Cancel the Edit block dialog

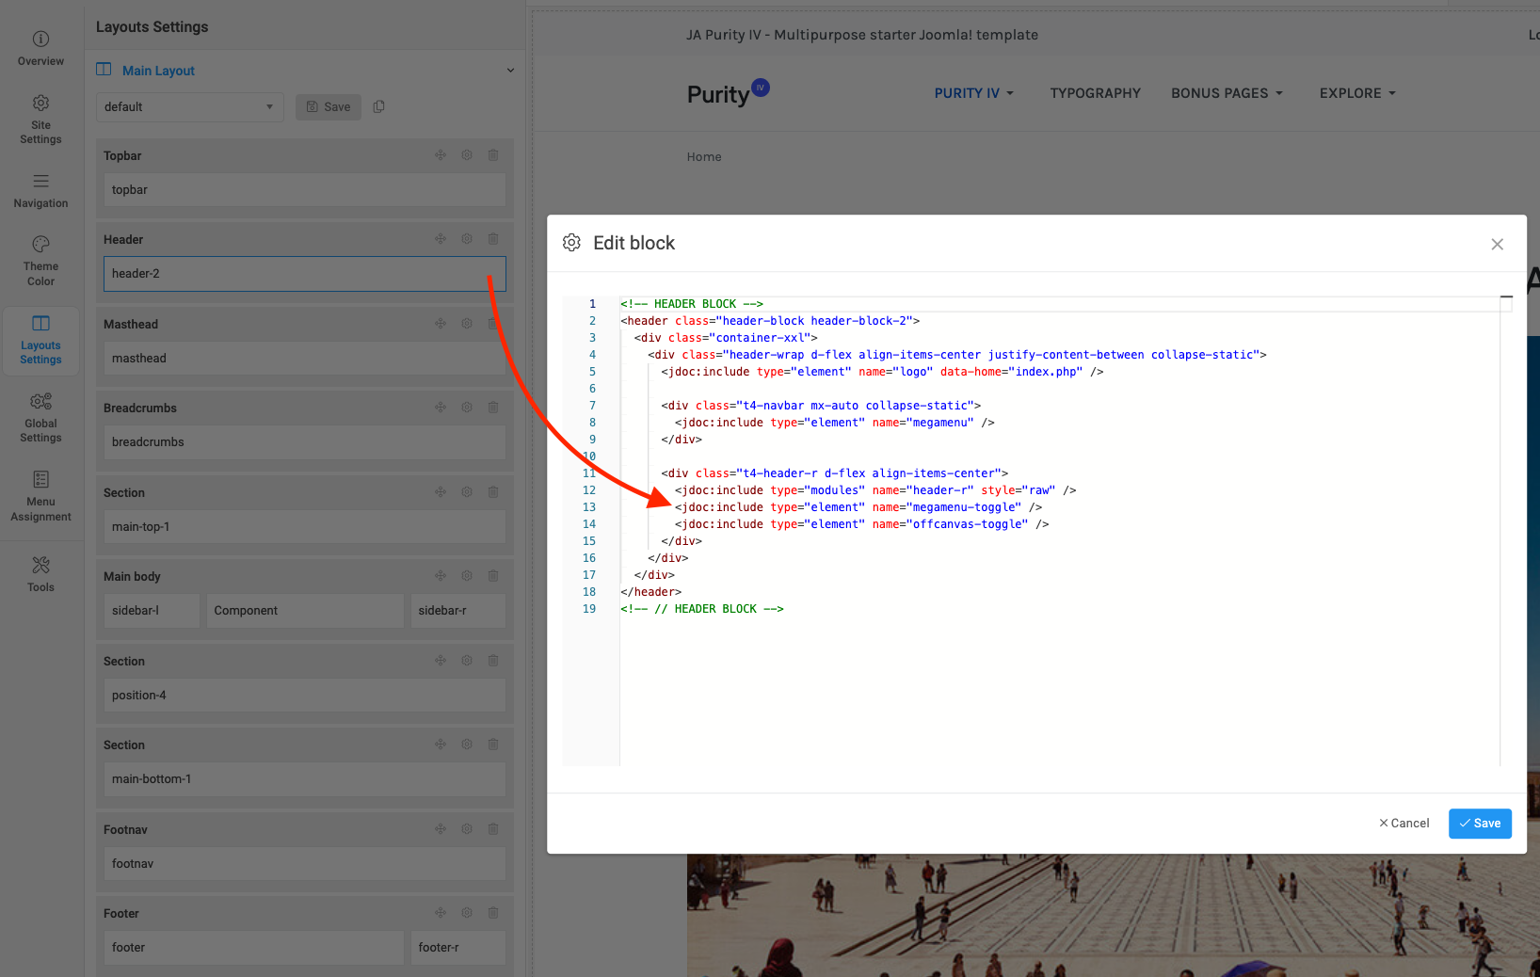pyautogui.click(x=1404, y=824)
